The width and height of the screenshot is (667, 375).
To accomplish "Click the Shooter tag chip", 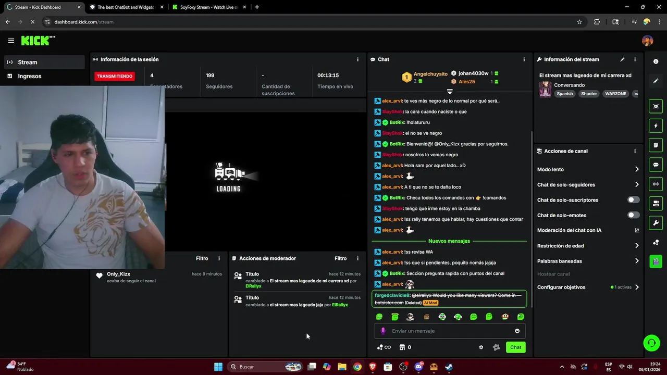I will pos(589,94).
